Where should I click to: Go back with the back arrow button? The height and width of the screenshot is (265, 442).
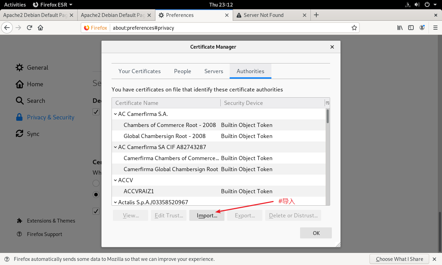point(7,28)
